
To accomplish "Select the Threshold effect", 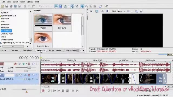I will click(5, 25).
